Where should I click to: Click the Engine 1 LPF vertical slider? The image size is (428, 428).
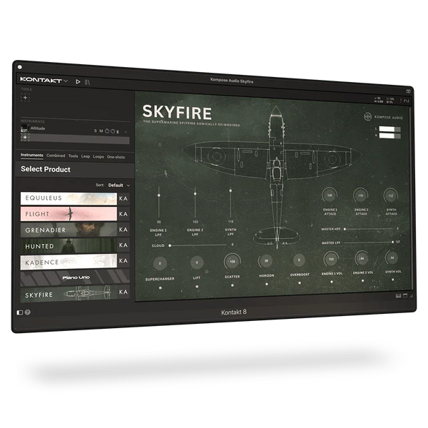(x=159, y=202)
